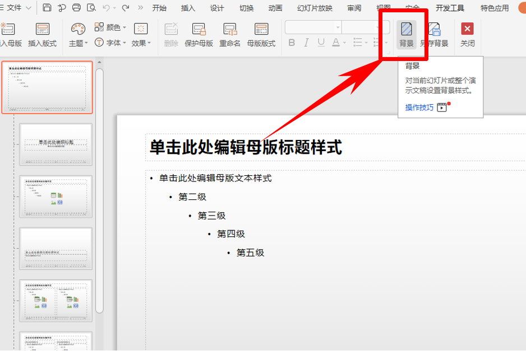This screenshot has width=526, height=351.
Task: Click the font color A icon
Action: coord(336,43)
